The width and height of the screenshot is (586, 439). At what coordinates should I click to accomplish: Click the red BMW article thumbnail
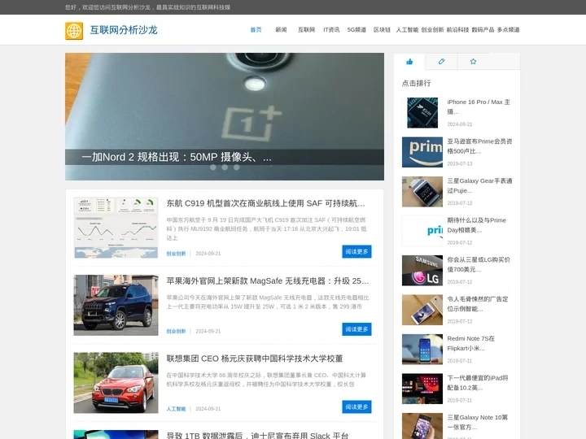click(x=116, y=383)
